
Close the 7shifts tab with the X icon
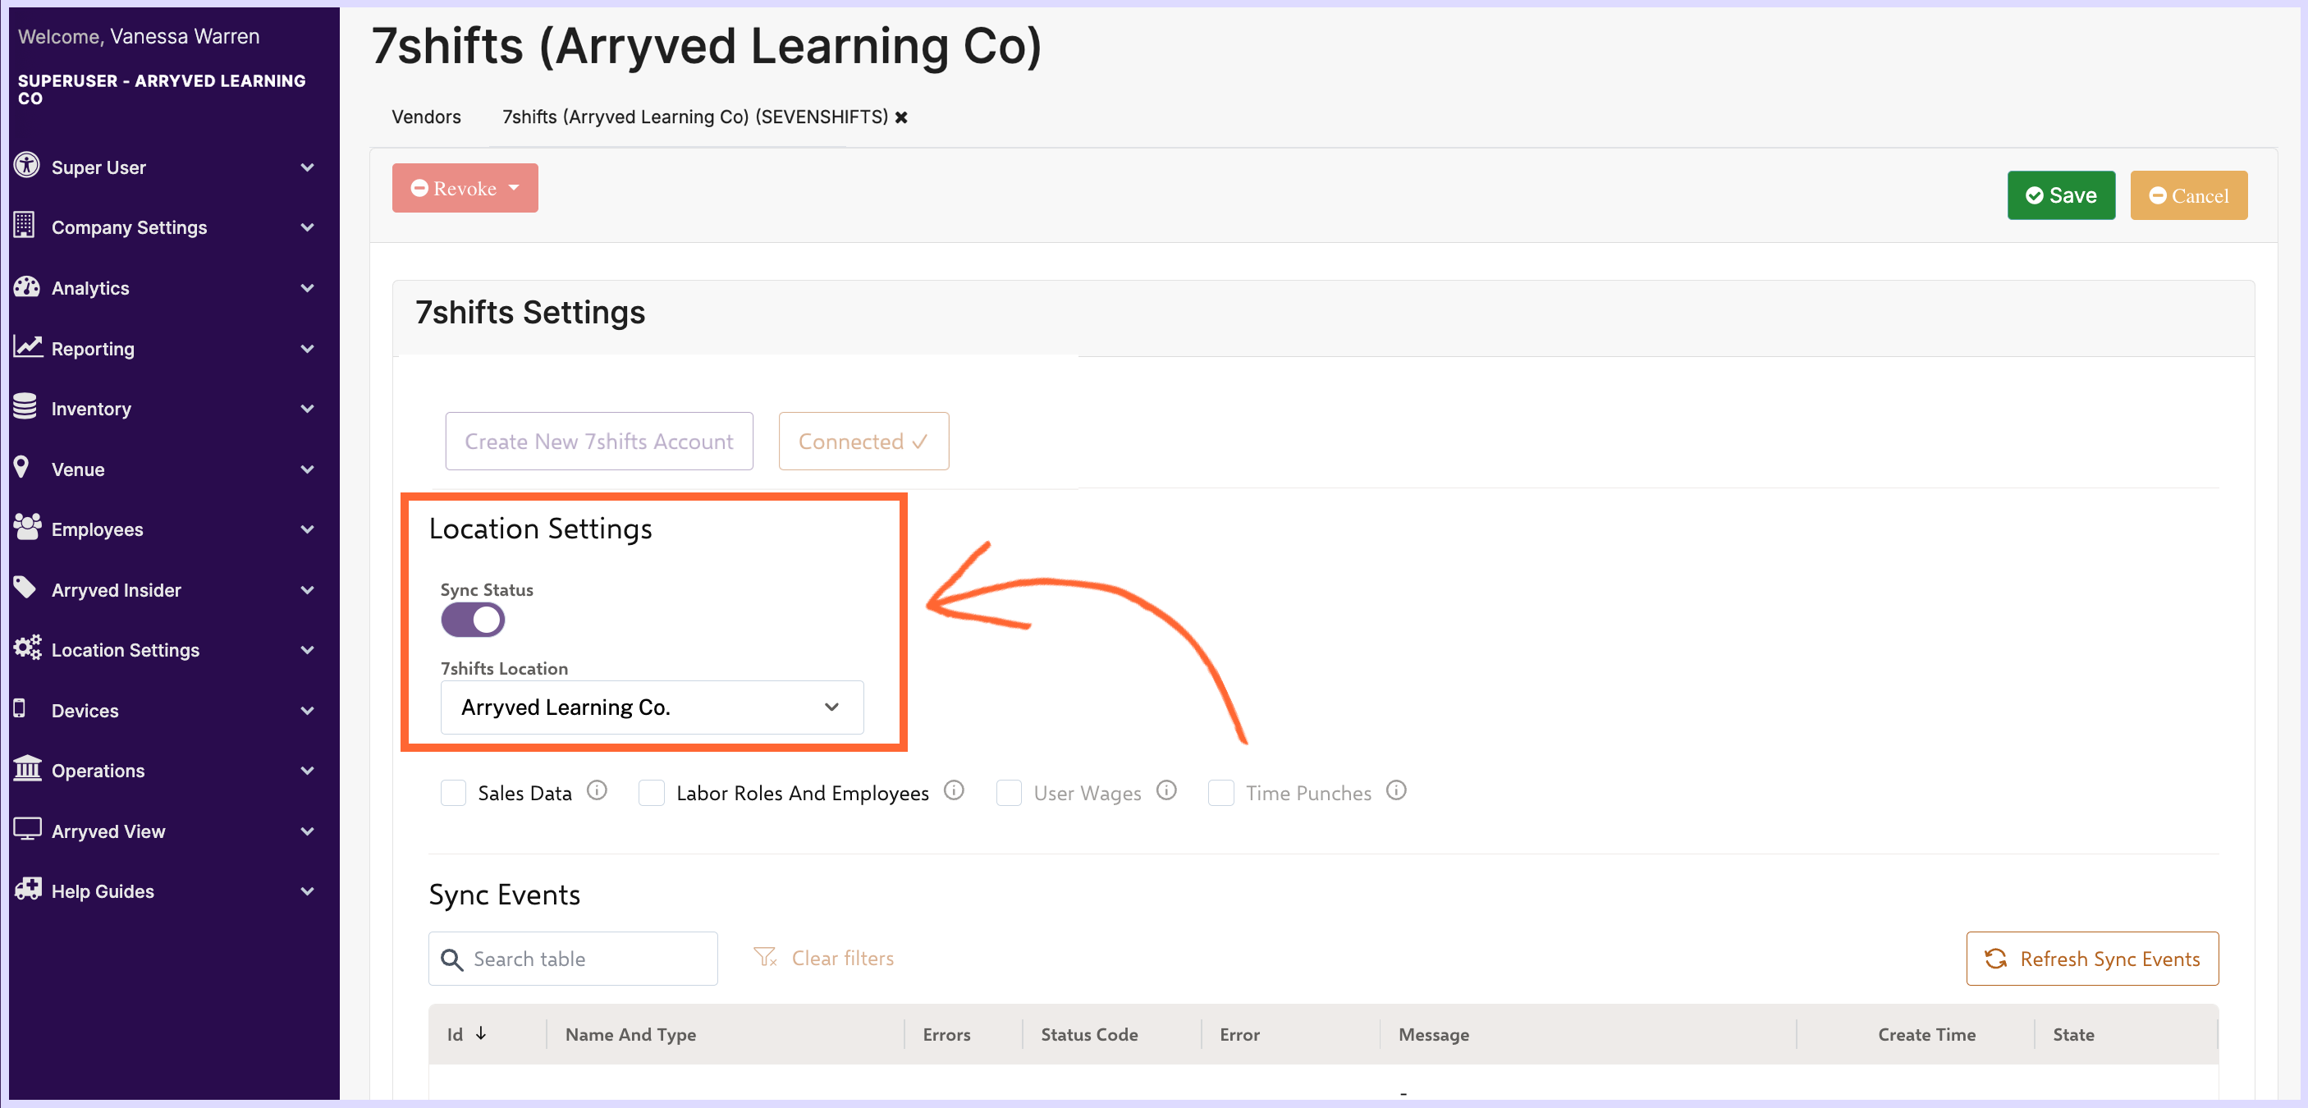point(901,117)
